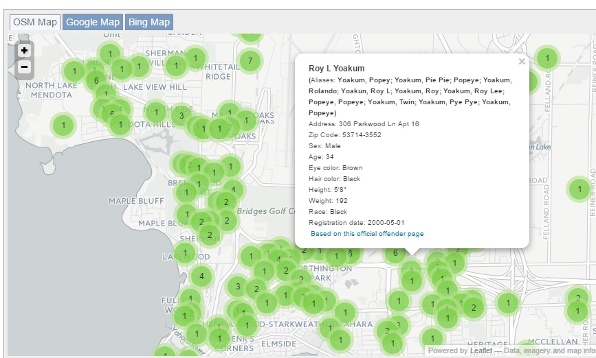Click the Sex: Male line
Screen dimensions: 596x358
pos(324,146)
